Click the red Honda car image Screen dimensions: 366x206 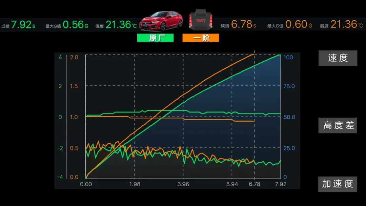point(161,21)
